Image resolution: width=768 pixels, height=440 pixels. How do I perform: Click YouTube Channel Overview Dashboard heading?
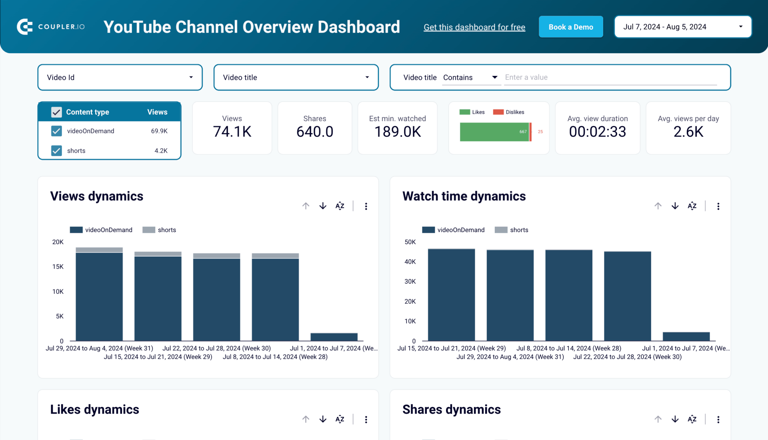pyautogui.click(x=252, y=27)
